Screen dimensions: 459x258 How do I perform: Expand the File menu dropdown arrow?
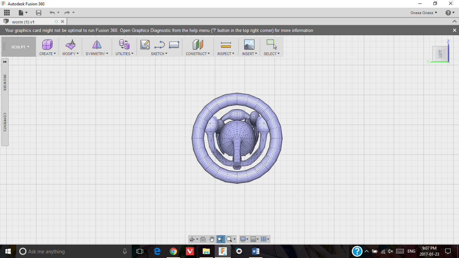point(27,13)
